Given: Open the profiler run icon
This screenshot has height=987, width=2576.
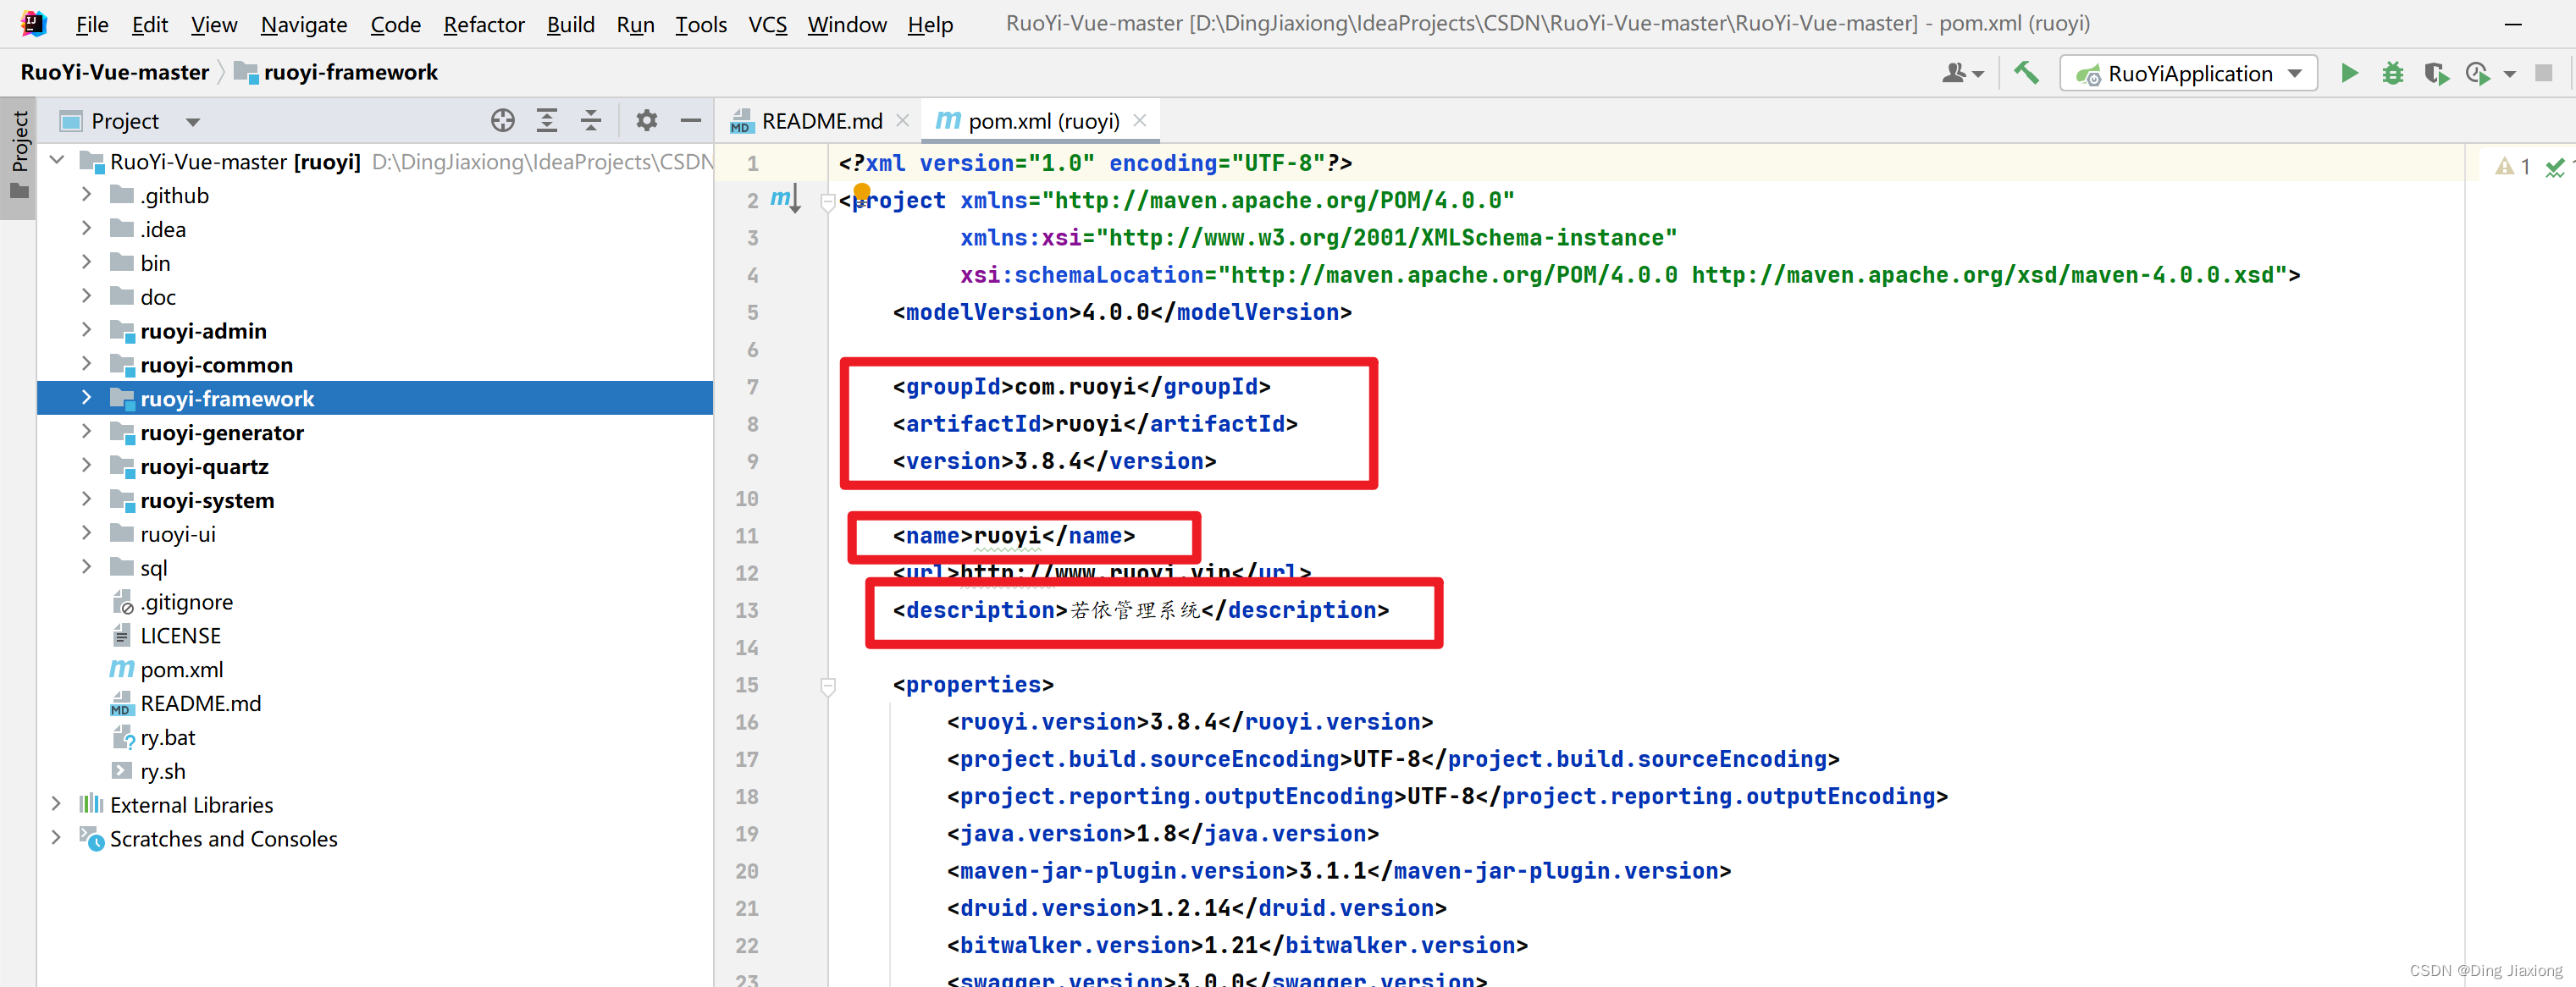Looking at the screenshot, I should (x=2478, y=73).
